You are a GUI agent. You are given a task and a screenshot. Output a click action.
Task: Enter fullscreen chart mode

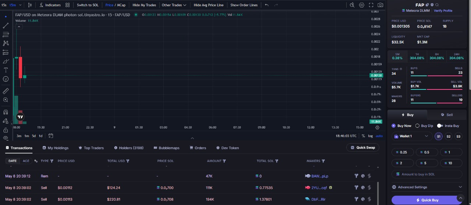(371, 5)
